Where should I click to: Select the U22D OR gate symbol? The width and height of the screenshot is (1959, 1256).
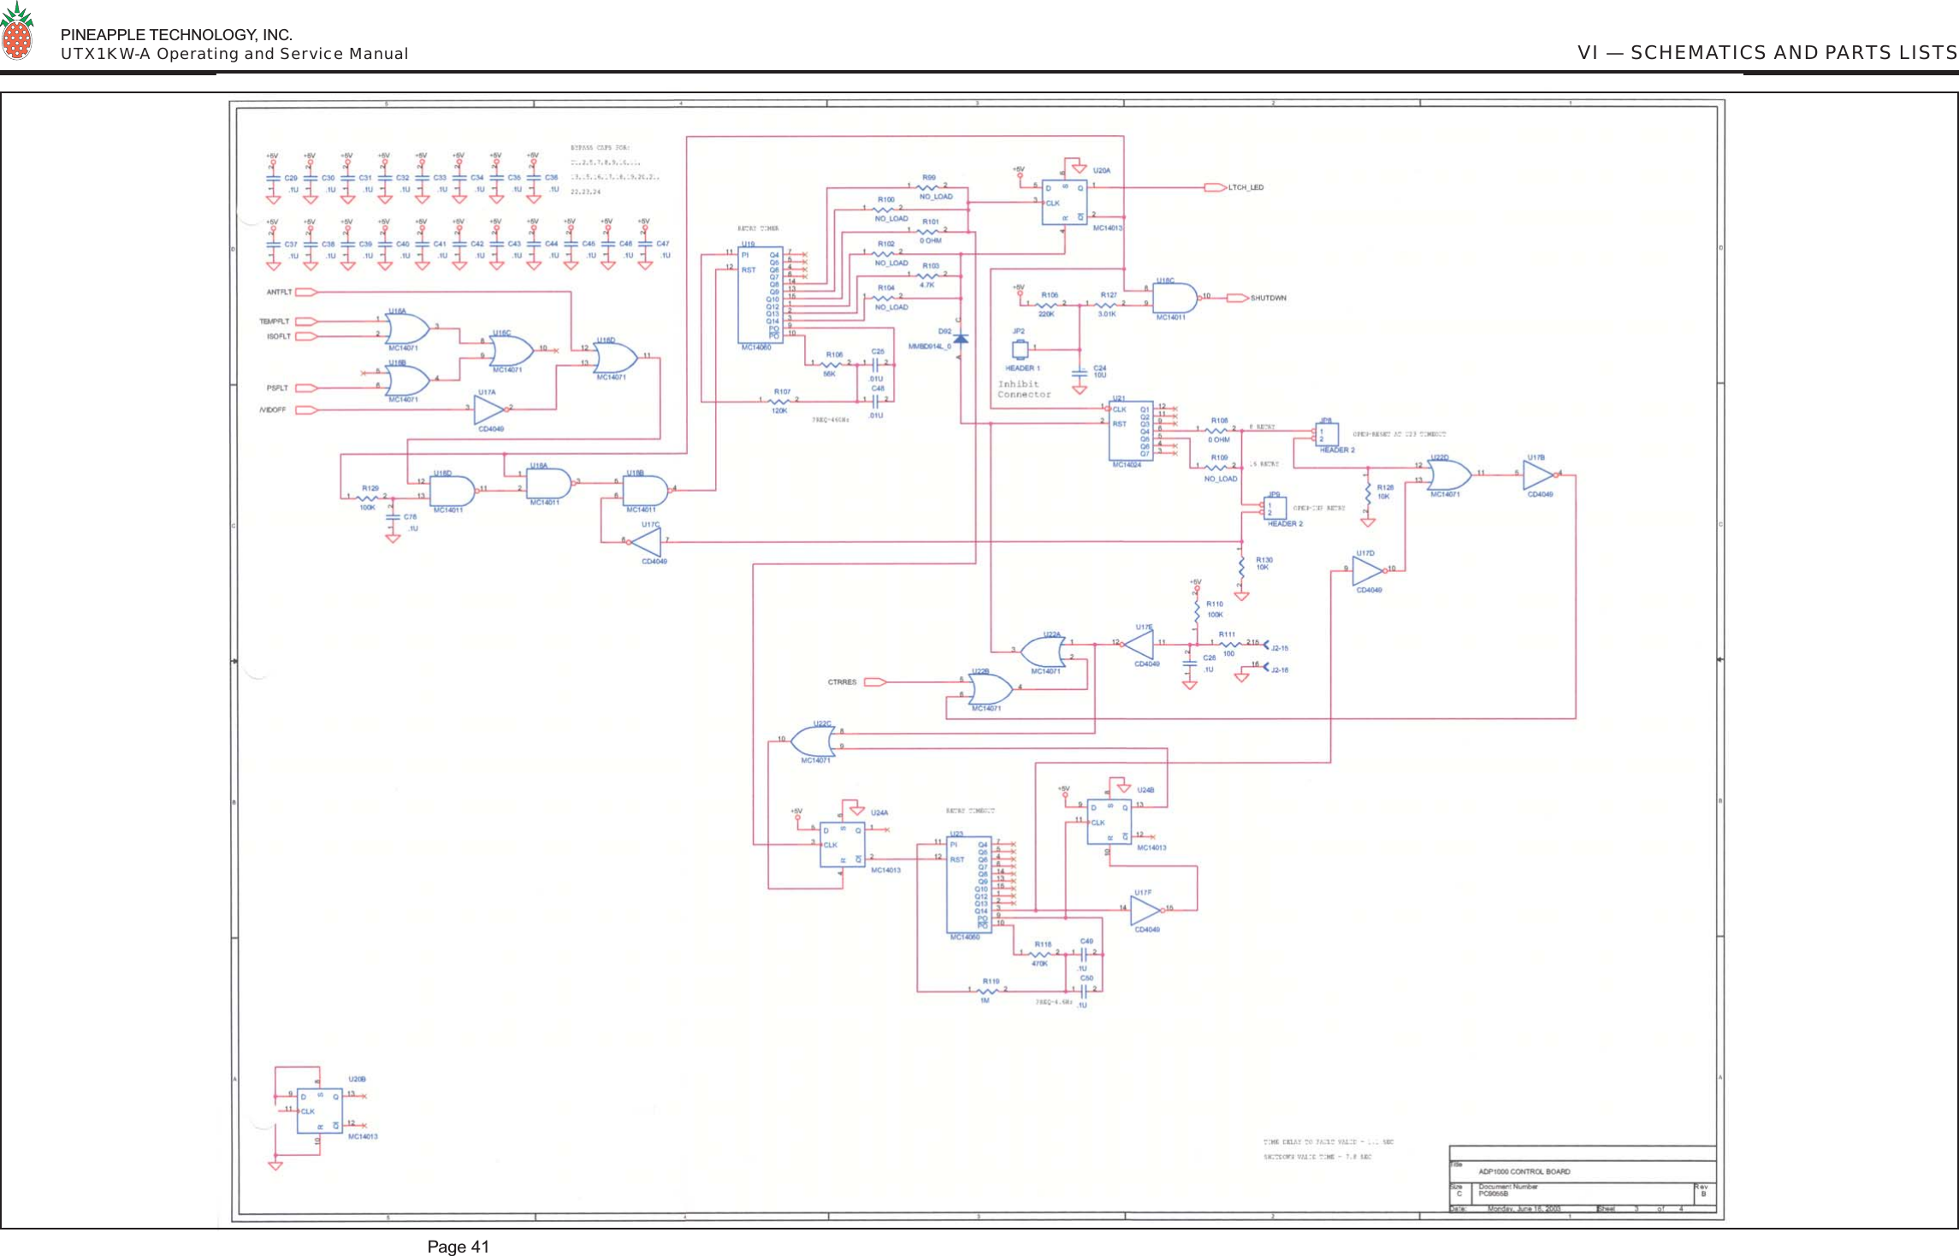[x=1450, y=475]
